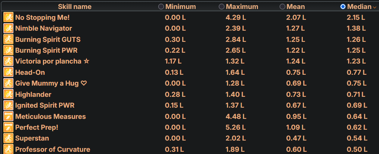
Task: Click the Superstan skill icon
Action: [8, 138]
